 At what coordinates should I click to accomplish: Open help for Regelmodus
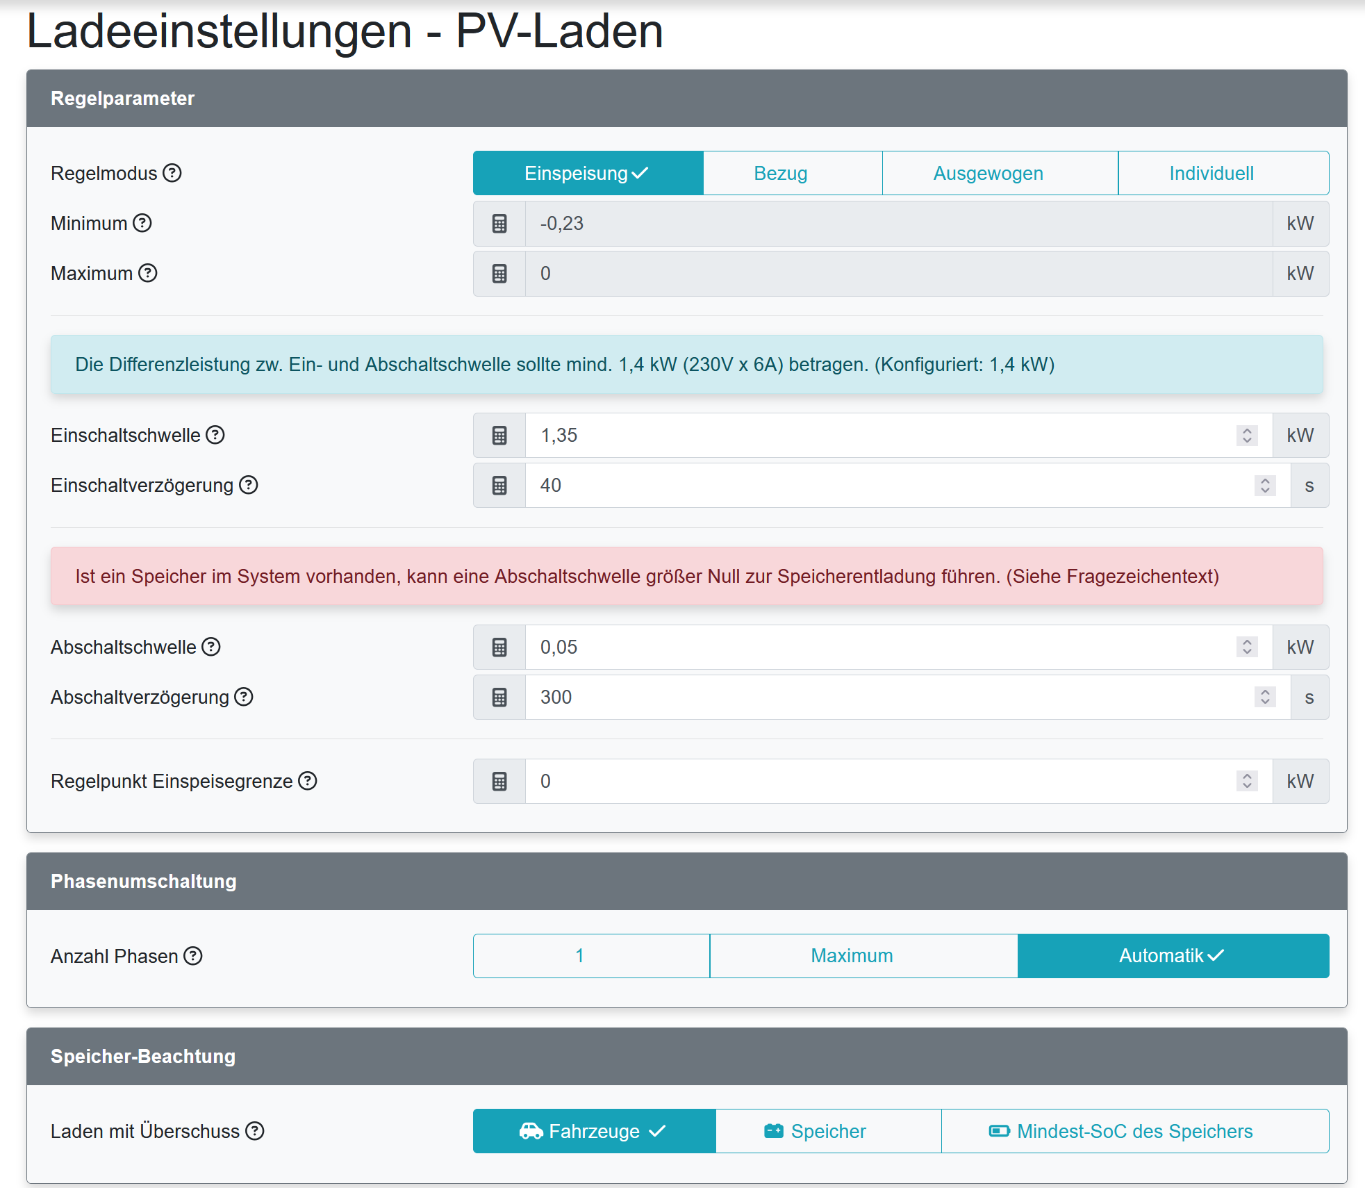(x=172, y=173)
